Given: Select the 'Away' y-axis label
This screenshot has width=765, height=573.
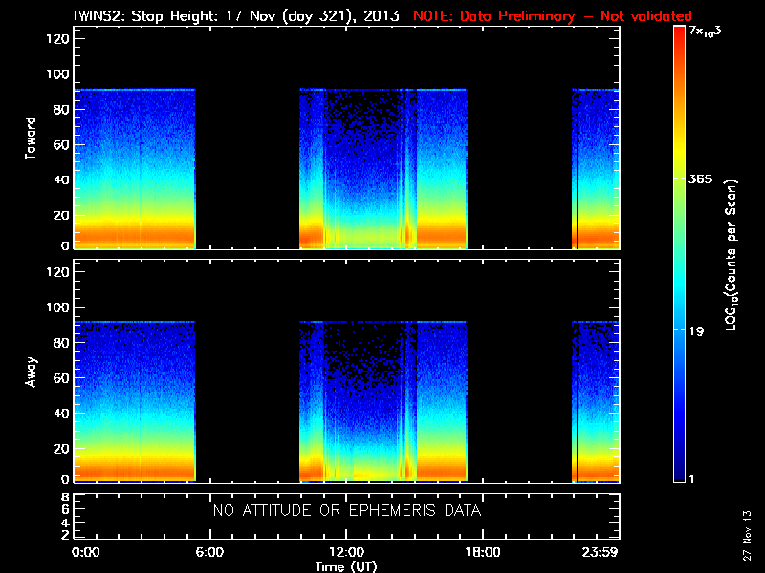Looking at the screenshot, I should click(32, 372).
